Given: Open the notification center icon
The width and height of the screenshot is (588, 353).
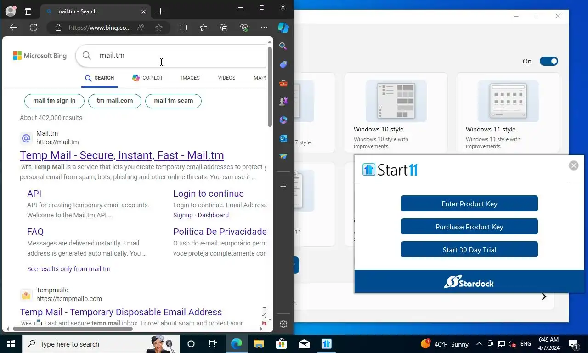Looking at the screenshot, I should pyautogui.click(x=574, y=344).
